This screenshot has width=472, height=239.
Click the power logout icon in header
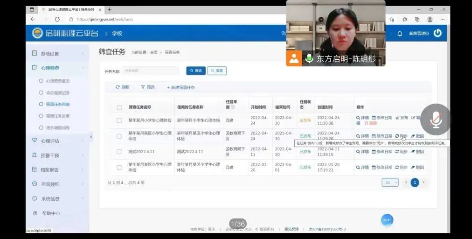437,33
